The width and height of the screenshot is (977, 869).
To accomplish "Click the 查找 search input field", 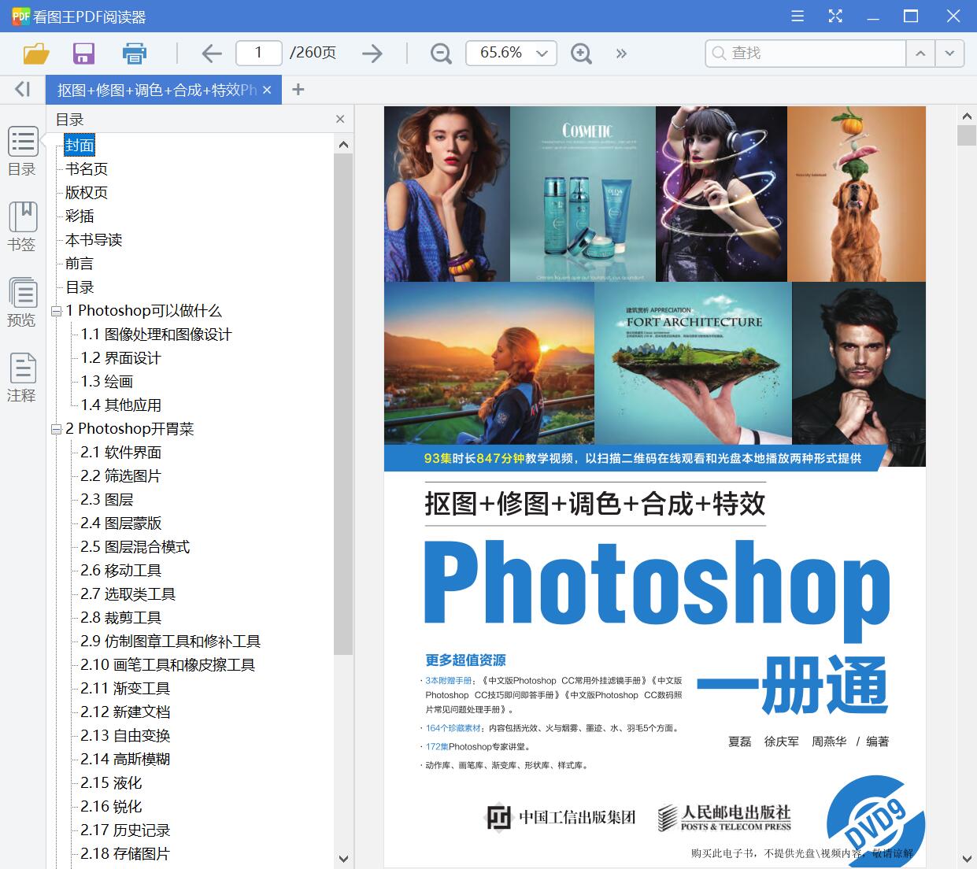I will click(805, 53).
